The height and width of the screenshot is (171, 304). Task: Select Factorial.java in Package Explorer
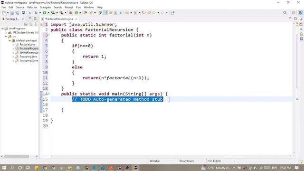28,45
